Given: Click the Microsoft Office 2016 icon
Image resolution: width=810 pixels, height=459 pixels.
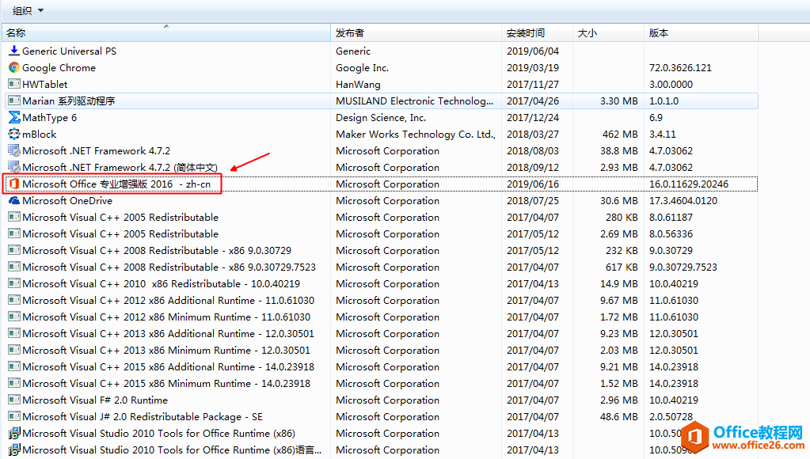Looking at the screenshot, I should click(13, 184).
